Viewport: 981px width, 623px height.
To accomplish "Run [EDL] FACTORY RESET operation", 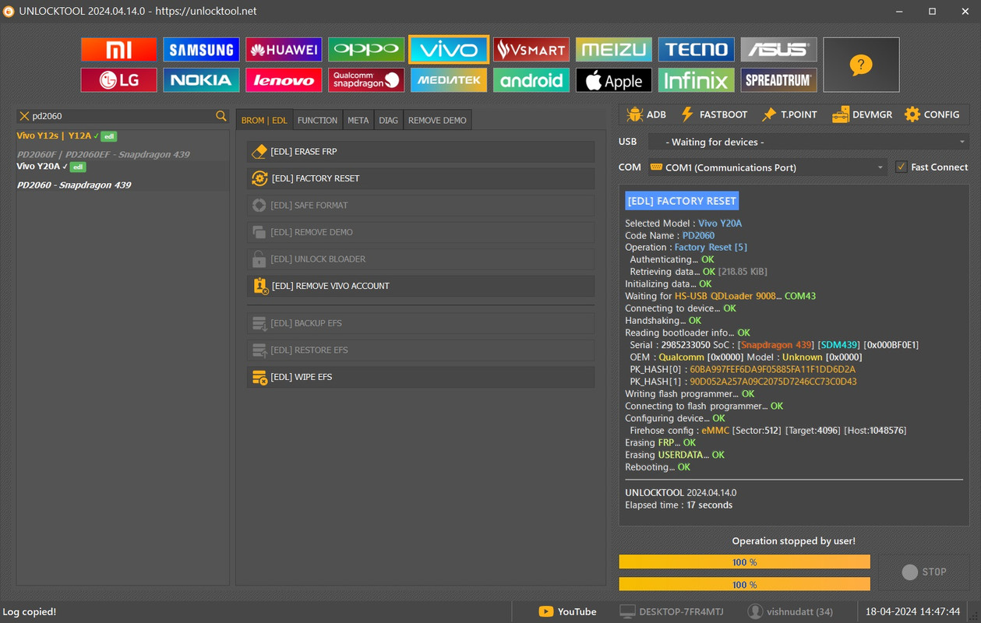I will click(421, 178).
